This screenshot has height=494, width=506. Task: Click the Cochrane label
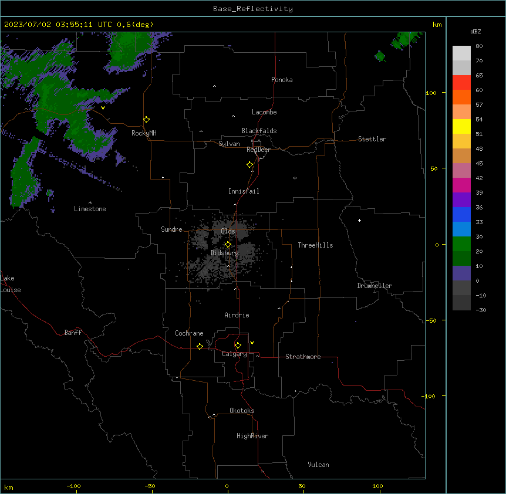189,333
